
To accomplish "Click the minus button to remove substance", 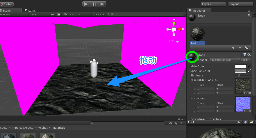I will point(240,48).
